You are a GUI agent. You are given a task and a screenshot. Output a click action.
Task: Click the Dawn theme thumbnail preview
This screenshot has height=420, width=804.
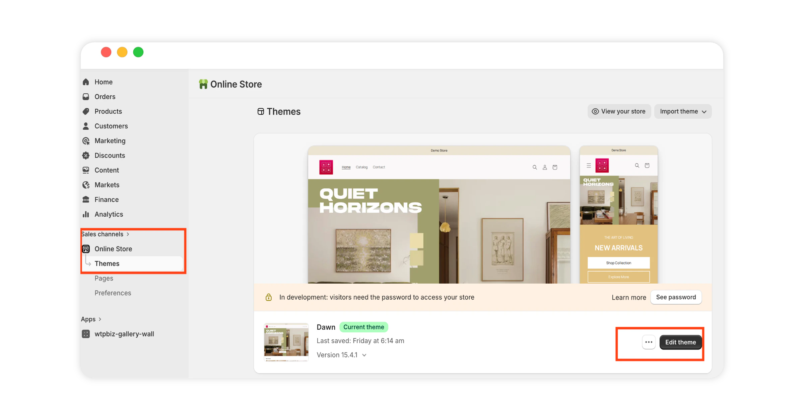[286, 342]
